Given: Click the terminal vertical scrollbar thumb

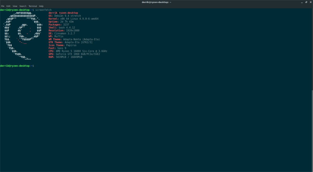Looking at the screenshot, I should click(x=312, y=131).
